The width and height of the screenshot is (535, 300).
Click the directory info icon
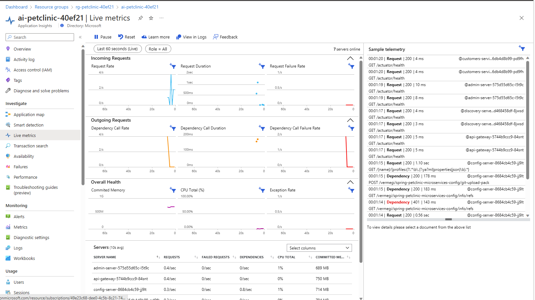tap(62, 25)
